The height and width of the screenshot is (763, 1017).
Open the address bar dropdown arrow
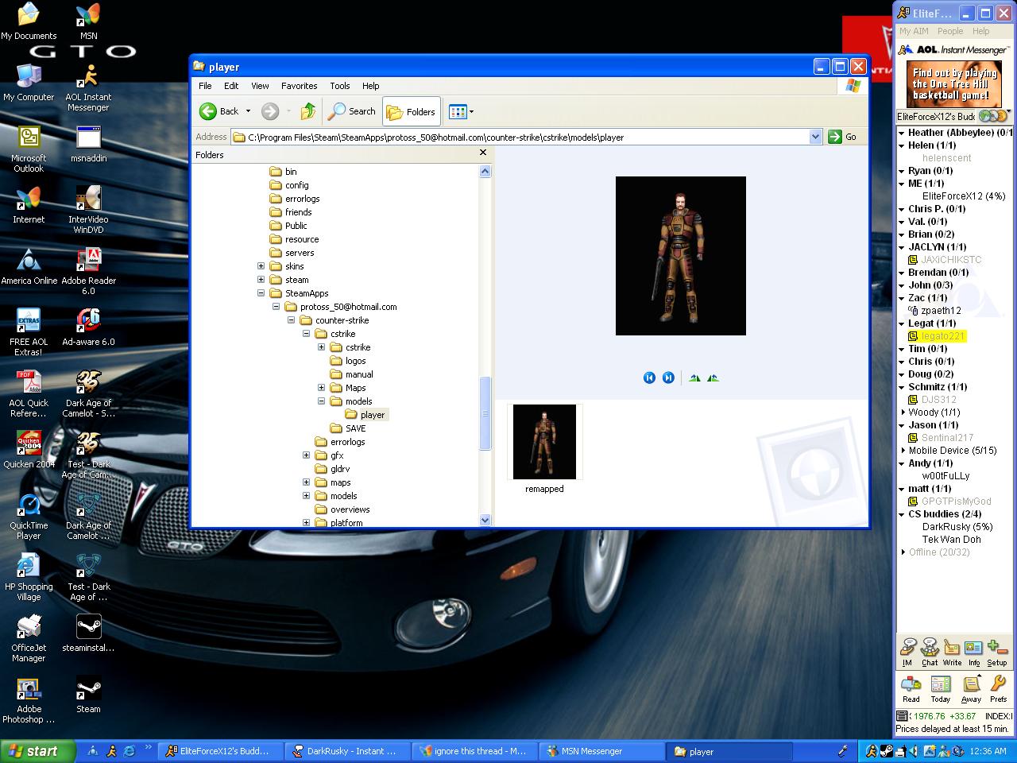click(x=815, y=137)
